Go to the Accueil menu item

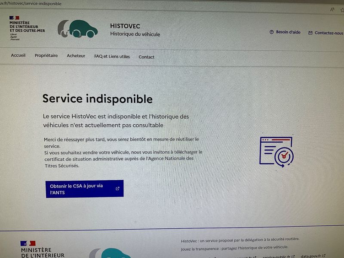point(18,55)
